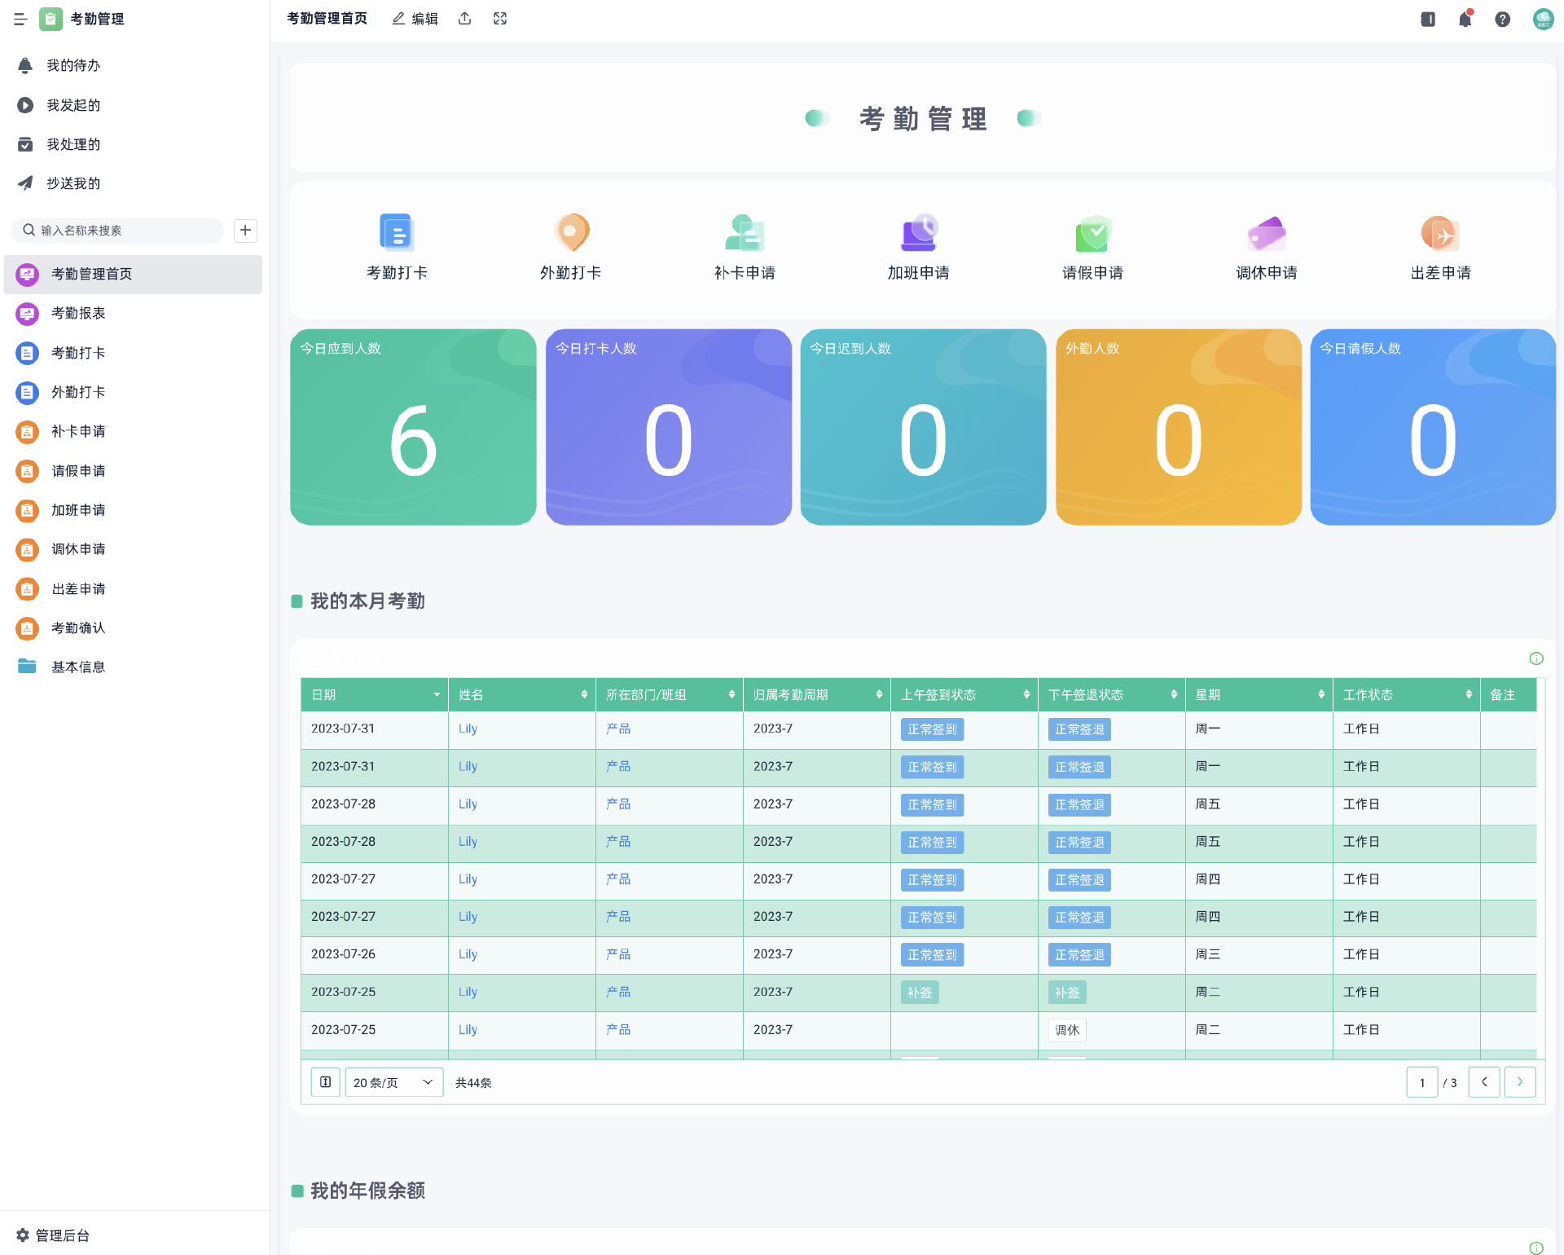Viewport: 1564px width, 1255px height.
Task: Open the 20 条/页 page size dropdown
Action: coord(393,1082)
